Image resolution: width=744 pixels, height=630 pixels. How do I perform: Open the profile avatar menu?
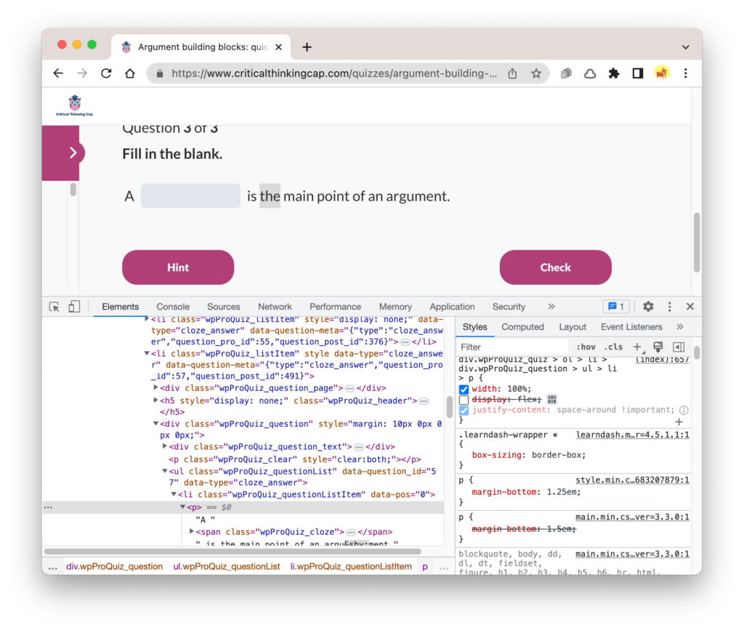(x=661, y=73)
